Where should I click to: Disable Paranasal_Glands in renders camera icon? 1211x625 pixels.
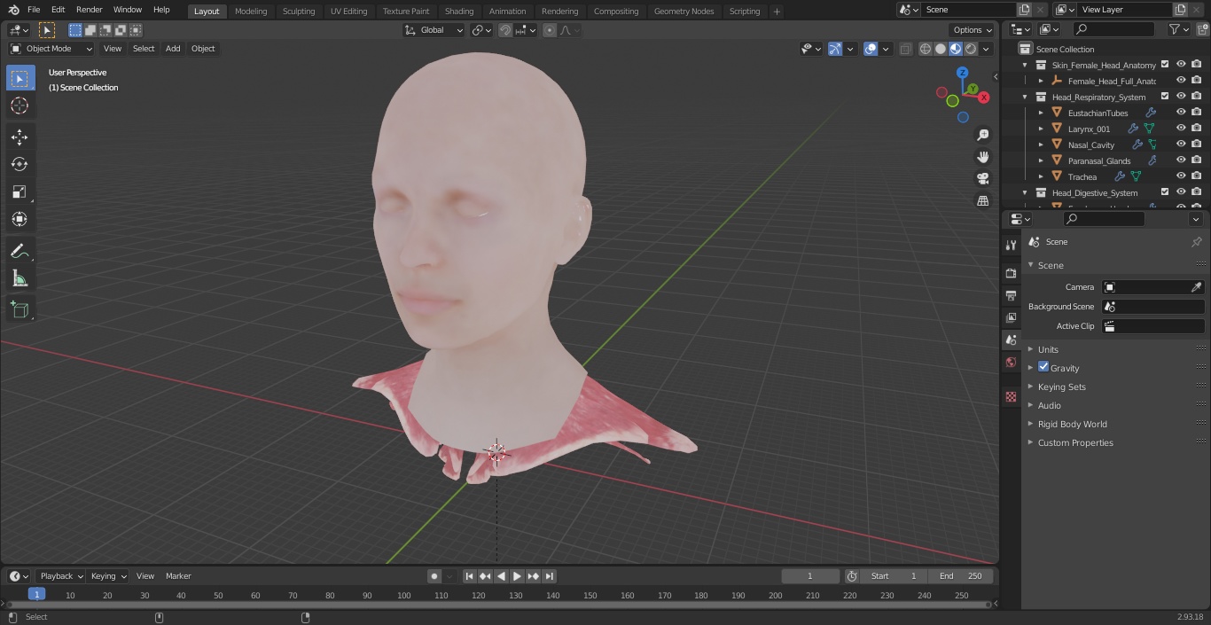pos(1197,160)
